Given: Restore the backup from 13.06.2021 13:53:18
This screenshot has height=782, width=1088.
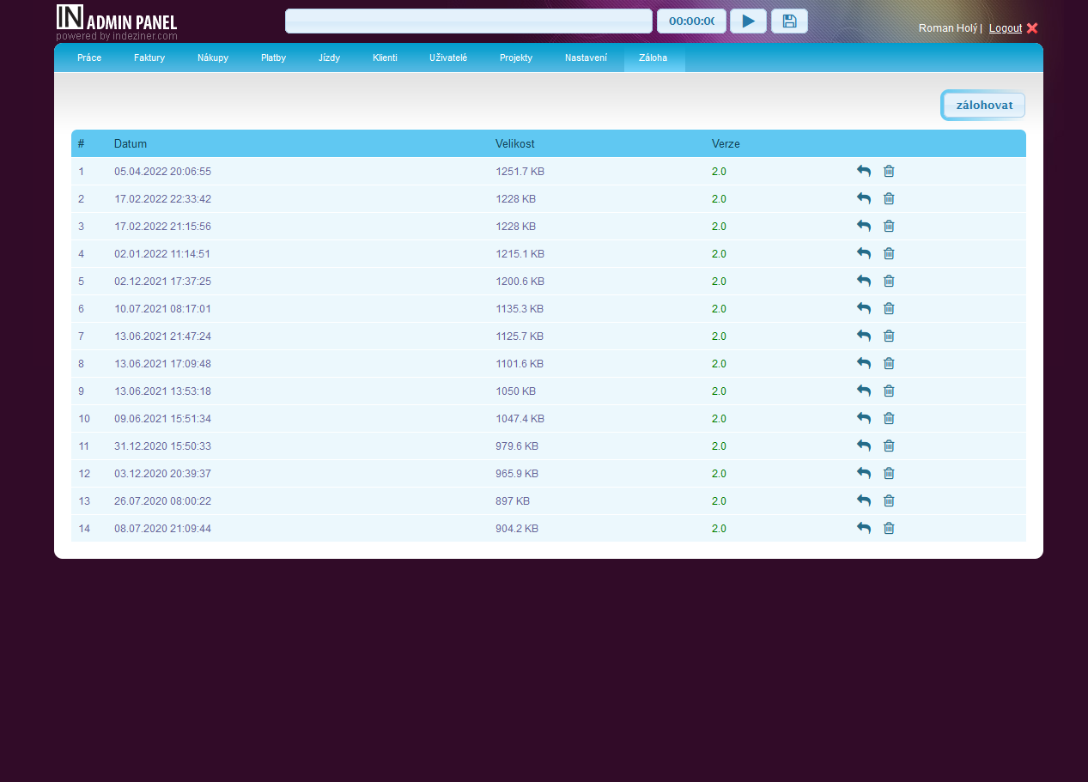Looking at the screenshot, I should coord(864,391).
